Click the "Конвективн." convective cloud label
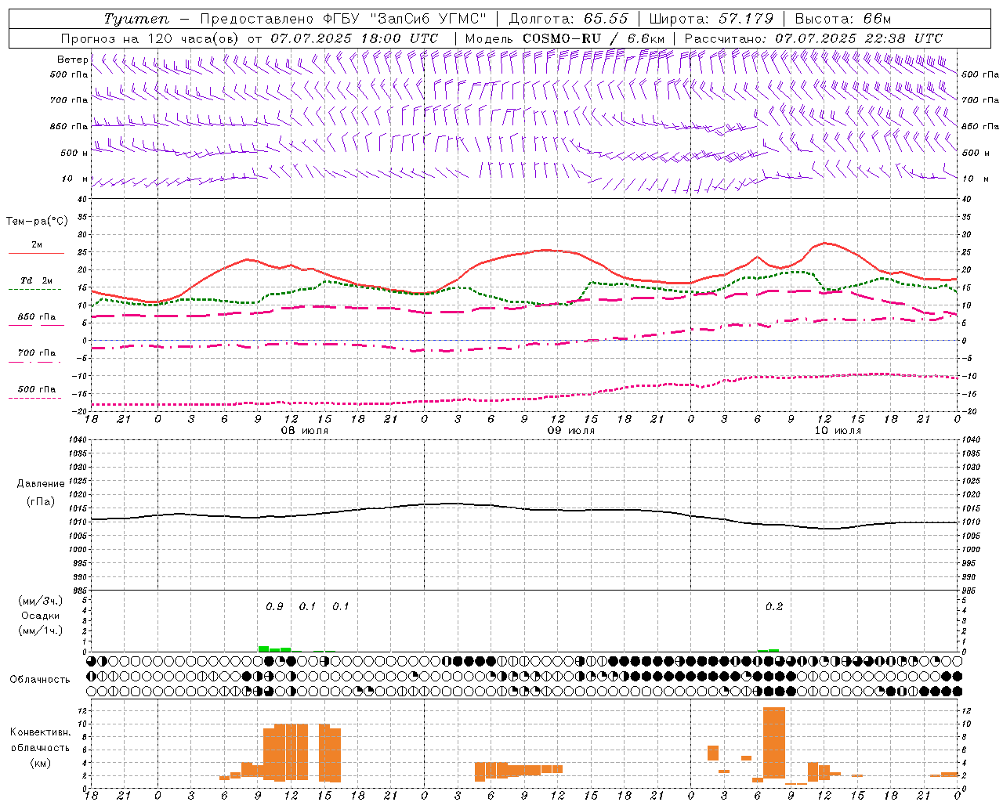 click(40, 732)
